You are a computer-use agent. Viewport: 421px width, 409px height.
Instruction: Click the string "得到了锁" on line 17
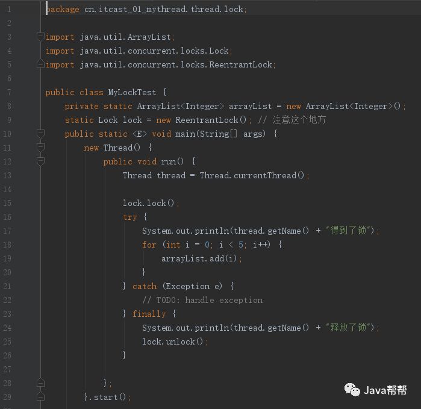pos(348,231)
